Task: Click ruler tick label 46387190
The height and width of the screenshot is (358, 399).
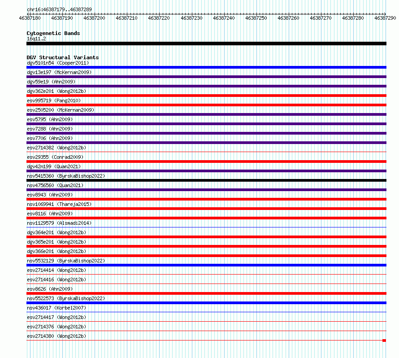Action: pos(62,18)
